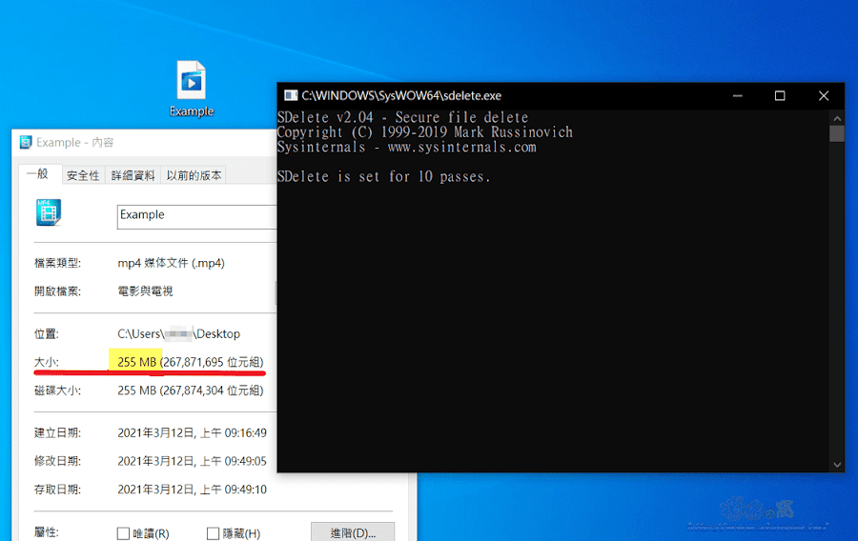The image size is (858, 541).
Task: Click the console scrollbar up arrow
Action: 837,118
